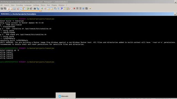This screenshot has height=99, width=177.
Task: Open the Run menu
Action: [x=48, y=5]
